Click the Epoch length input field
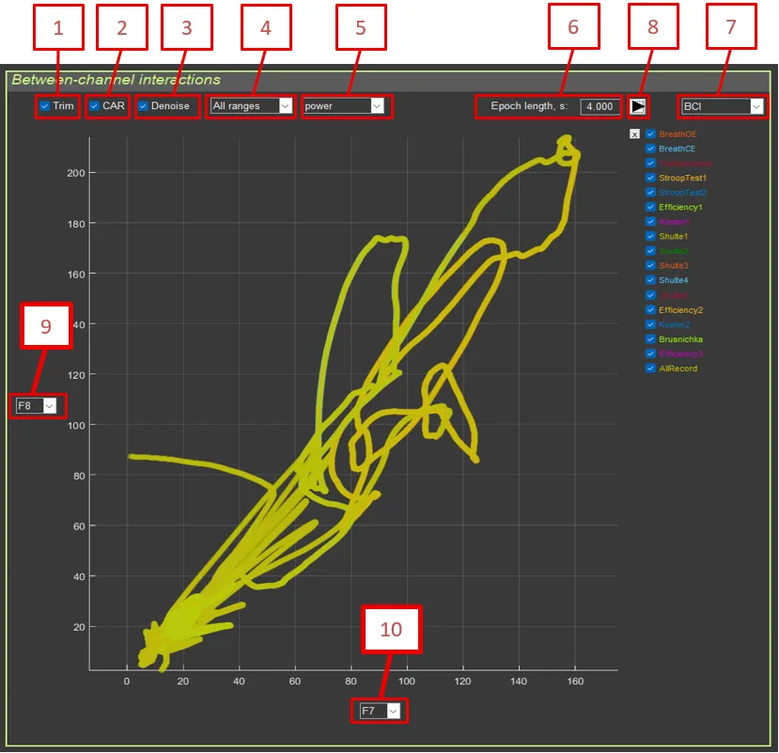Image resolution: width=779 pixels, height=753 pixels. click(599, 106)
